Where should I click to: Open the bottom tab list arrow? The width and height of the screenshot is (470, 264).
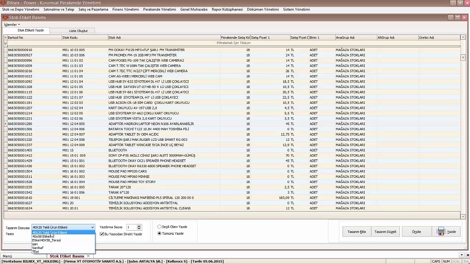tap(462, 255)
